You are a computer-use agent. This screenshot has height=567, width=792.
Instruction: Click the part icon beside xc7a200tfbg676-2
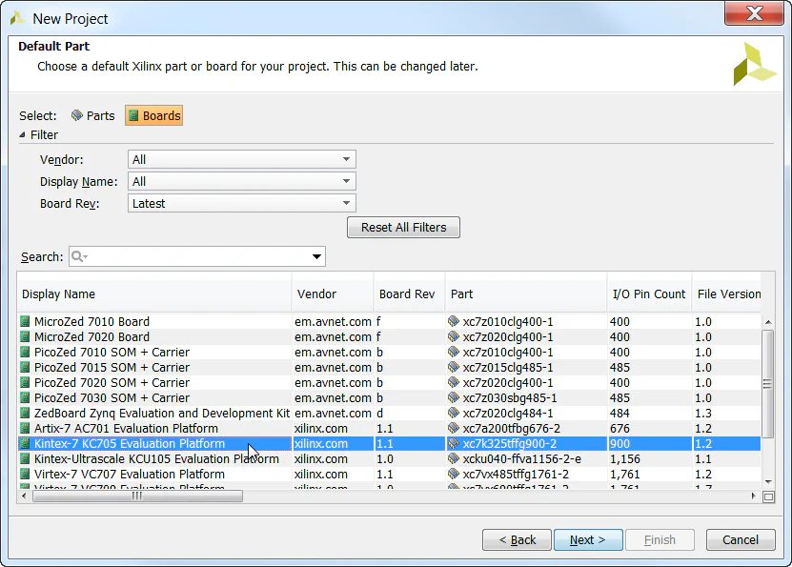click(x=455, y=428)
